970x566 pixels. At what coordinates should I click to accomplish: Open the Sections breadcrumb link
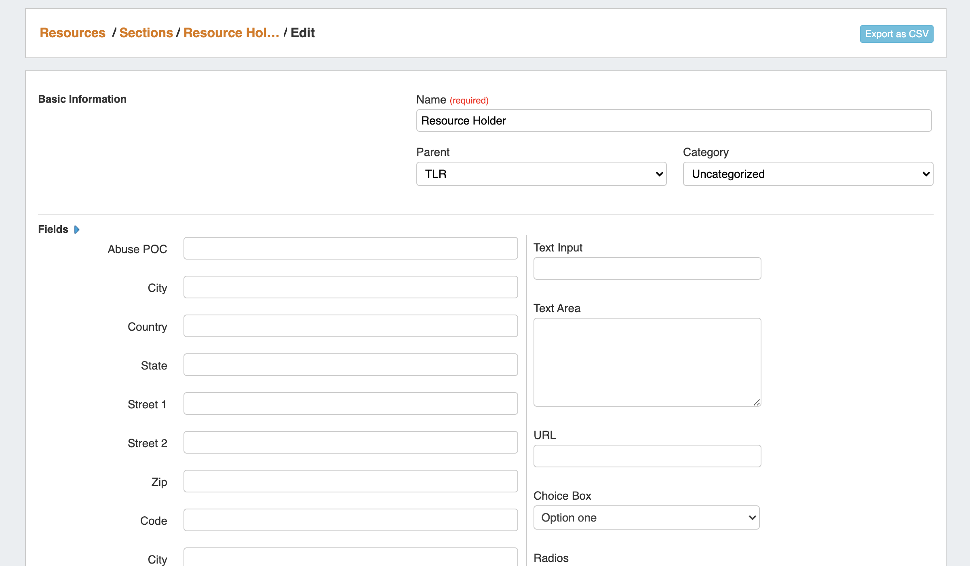pos(146,33)
